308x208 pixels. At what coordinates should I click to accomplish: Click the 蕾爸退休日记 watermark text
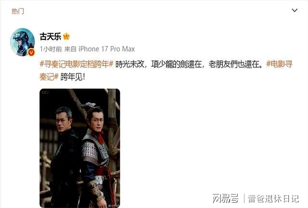[x=273, y=198]
